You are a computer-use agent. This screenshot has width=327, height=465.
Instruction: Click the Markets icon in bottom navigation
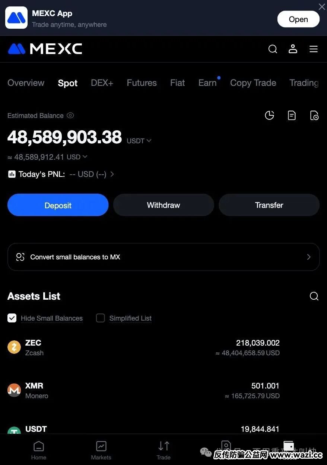pyautogui.click(x=101, y=450)
